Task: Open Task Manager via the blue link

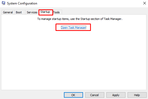Action: click(x=73, y=27)
